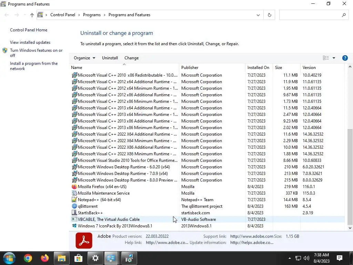Open the Help question mark button

click(x=345, y=58)
